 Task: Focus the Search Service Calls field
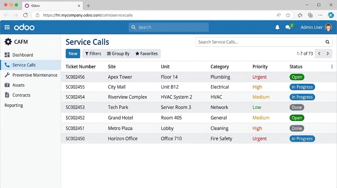(260, 42)
